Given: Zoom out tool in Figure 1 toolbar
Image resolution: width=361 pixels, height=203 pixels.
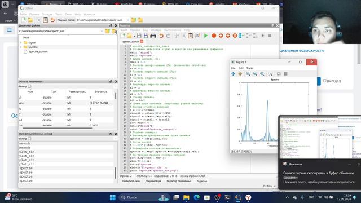Looking at the screenshot, I should click(255, 74).
